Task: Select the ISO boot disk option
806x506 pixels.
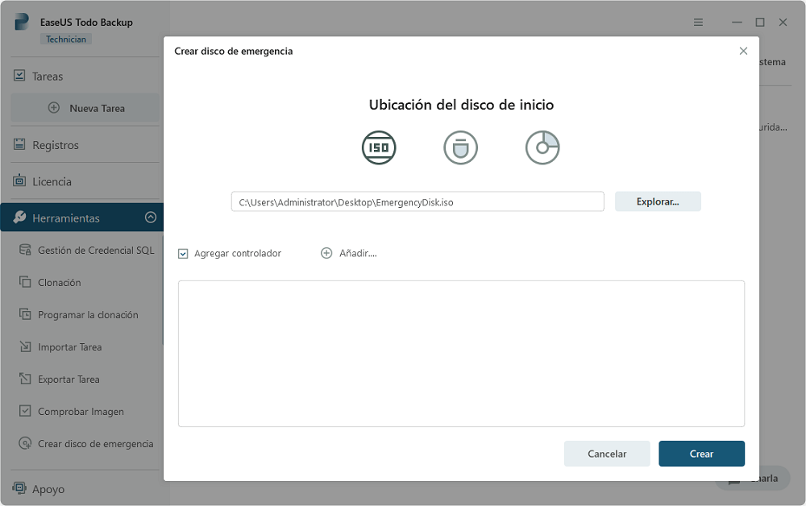Action: (379, 147)
